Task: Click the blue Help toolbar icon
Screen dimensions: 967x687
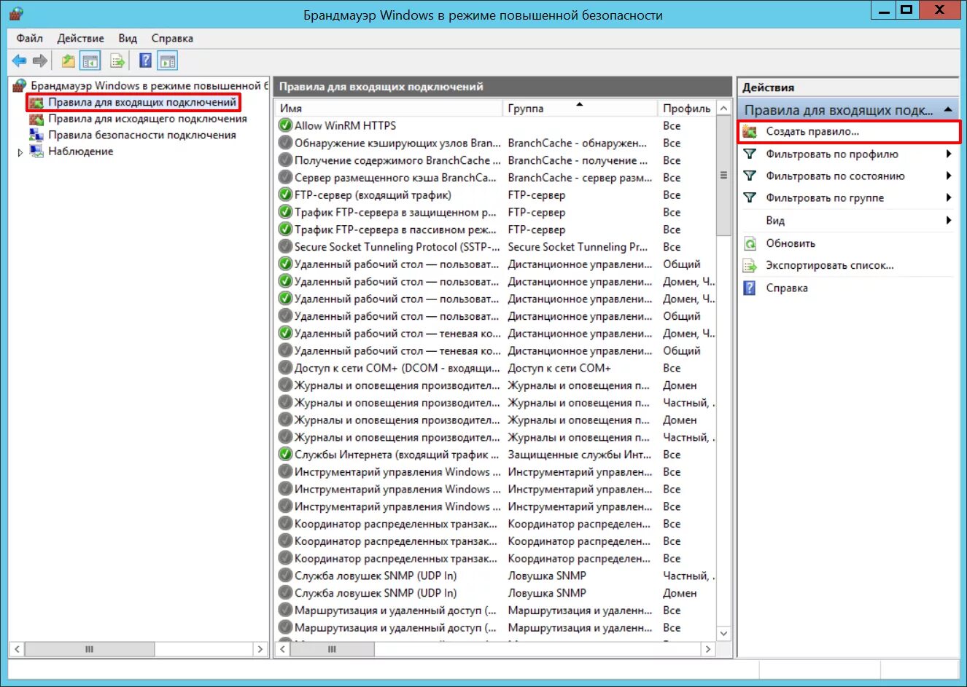Action: tap(145, 61)
